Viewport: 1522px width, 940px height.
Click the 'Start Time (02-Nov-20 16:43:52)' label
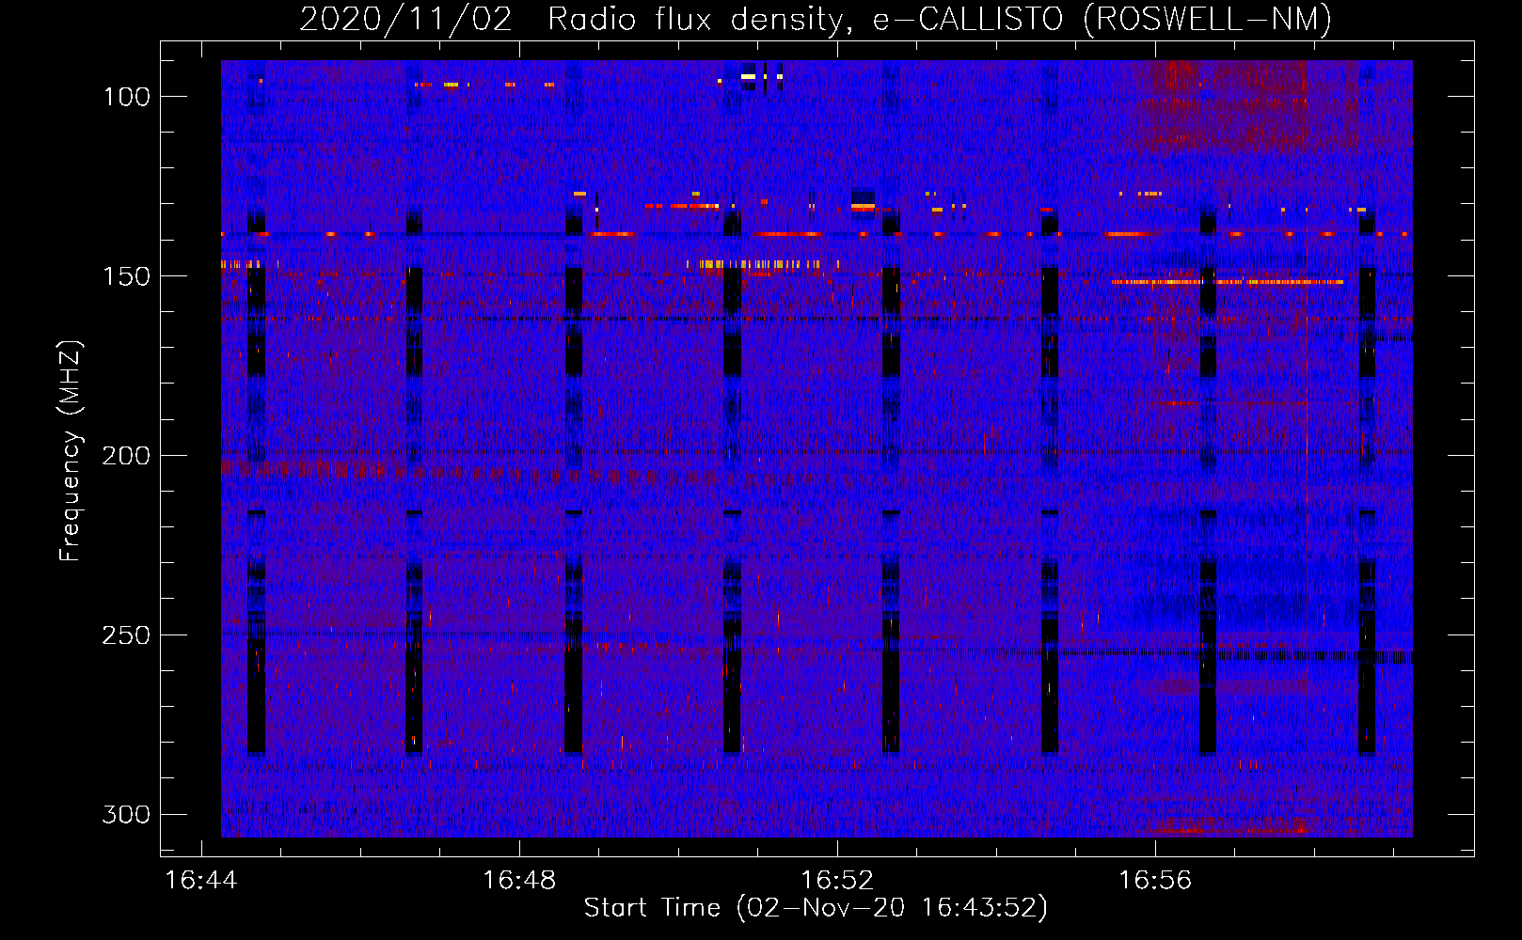(816, 908)
